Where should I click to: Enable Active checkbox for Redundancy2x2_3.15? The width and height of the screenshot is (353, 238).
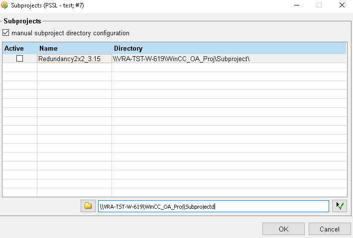(19, 59)
